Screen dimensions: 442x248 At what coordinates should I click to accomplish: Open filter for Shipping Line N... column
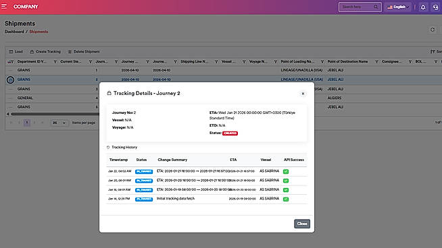[216, 61]
